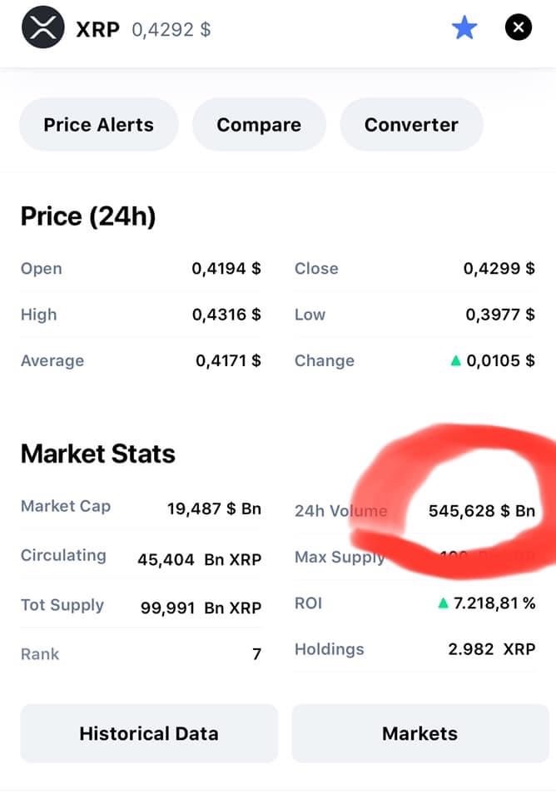556x799 pixels.
Task: Select the Holdings amount
Action: (x=492, y=649)
